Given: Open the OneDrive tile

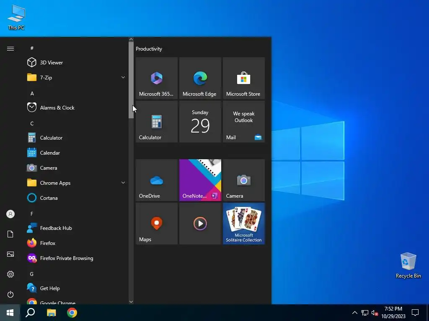Looking at the screenshot, I should pos(157,180).
